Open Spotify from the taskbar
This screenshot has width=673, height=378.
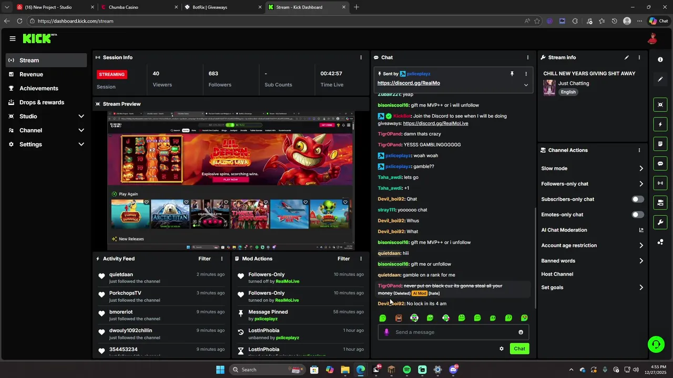coord(407,370)
